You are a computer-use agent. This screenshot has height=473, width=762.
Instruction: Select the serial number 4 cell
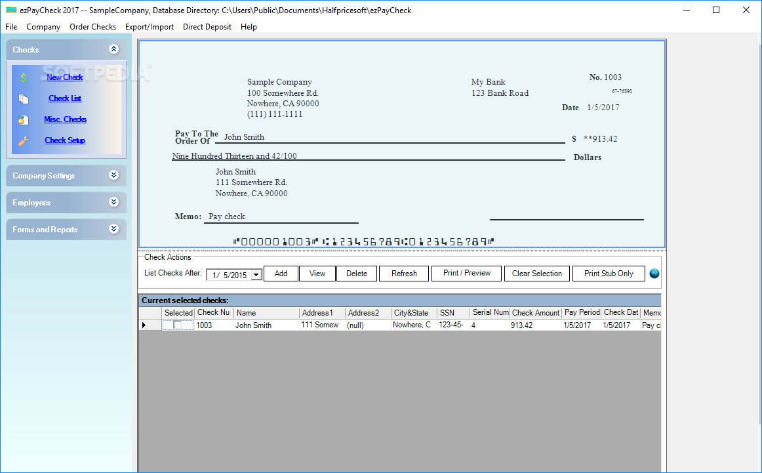(490, 325)
